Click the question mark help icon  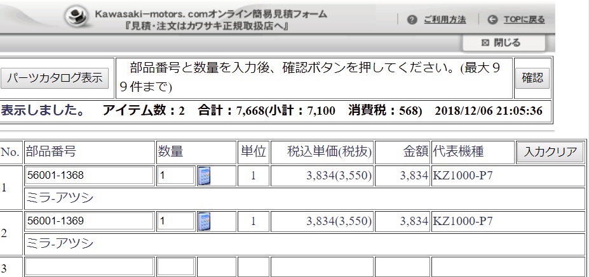(x=412, y=20)
